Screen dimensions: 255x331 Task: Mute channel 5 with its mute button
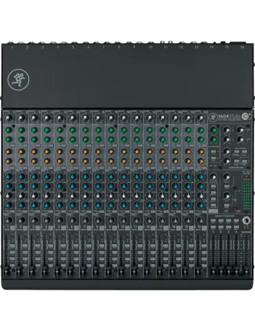pyautogui.click(x=64, y=228)
